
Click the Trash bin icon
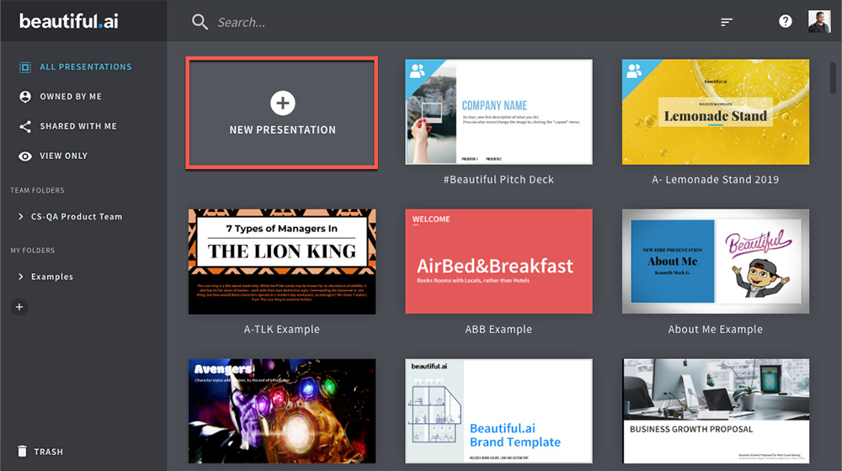23,452
